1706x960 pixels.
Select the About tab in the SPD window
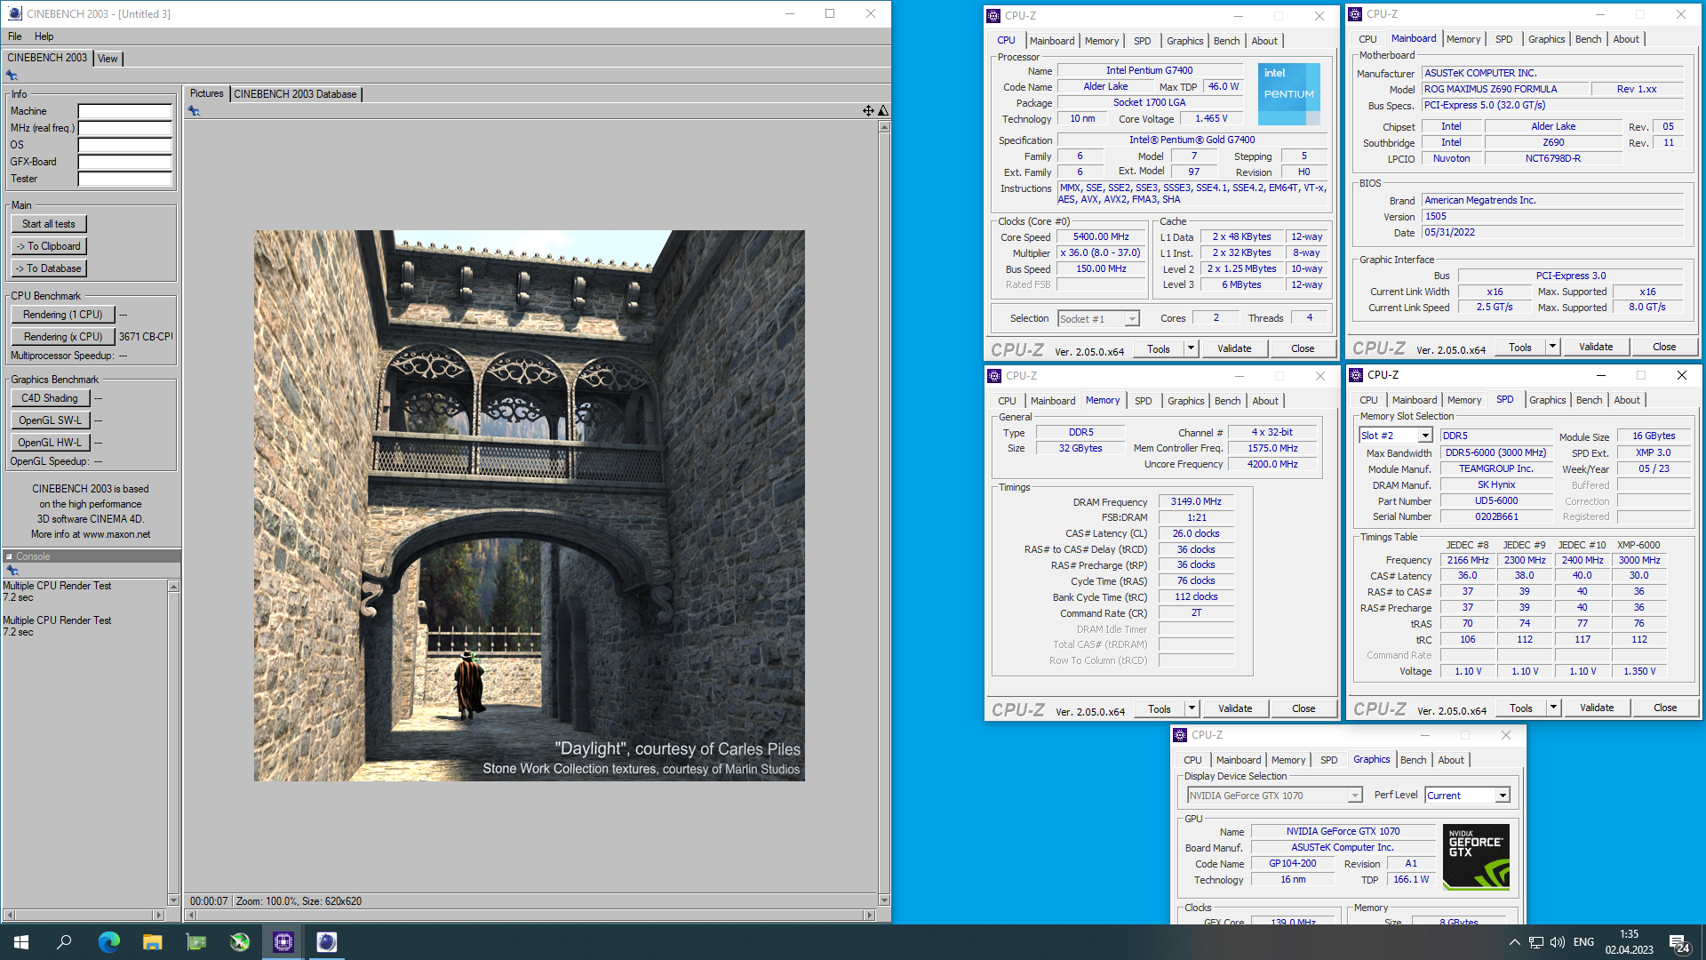[x=1627, y=400]
